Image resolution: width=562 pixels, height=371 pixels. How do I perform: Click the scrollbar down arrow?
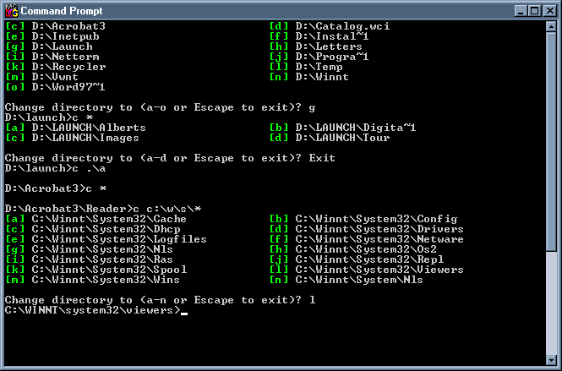549,357
